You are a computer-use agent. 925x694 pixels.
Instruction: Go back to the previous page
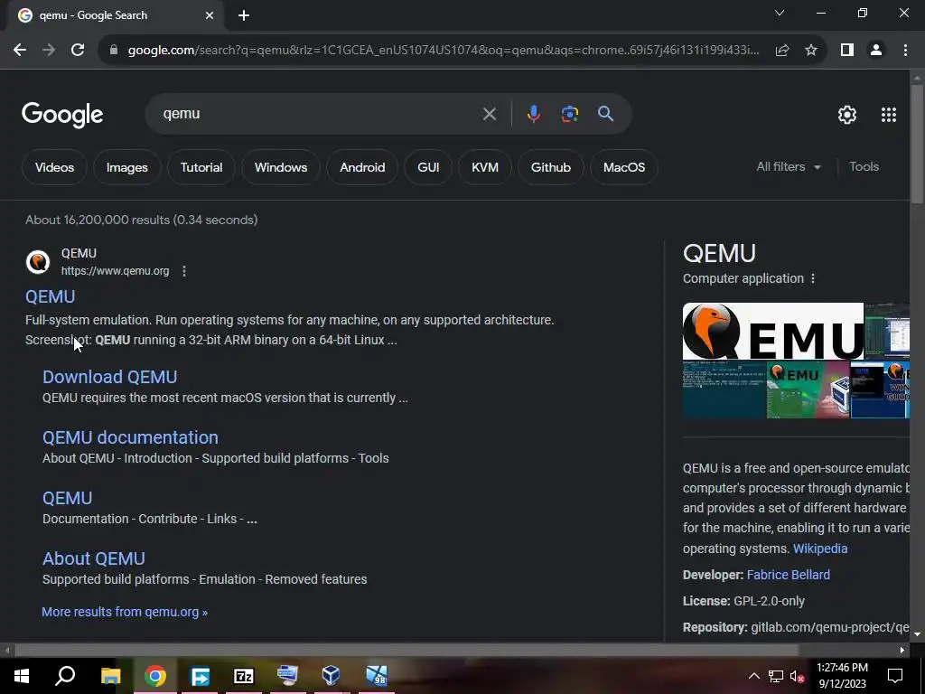[x=20, y=51]
